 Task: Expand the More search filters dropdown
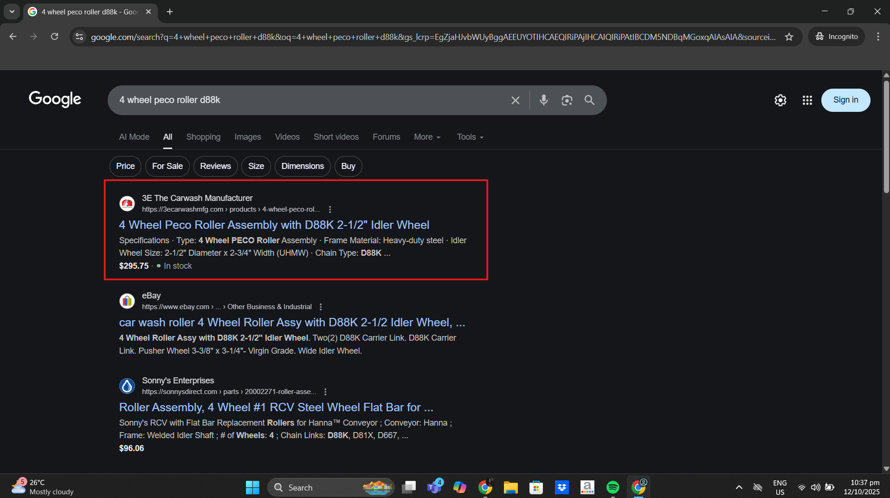coord(427,137)
